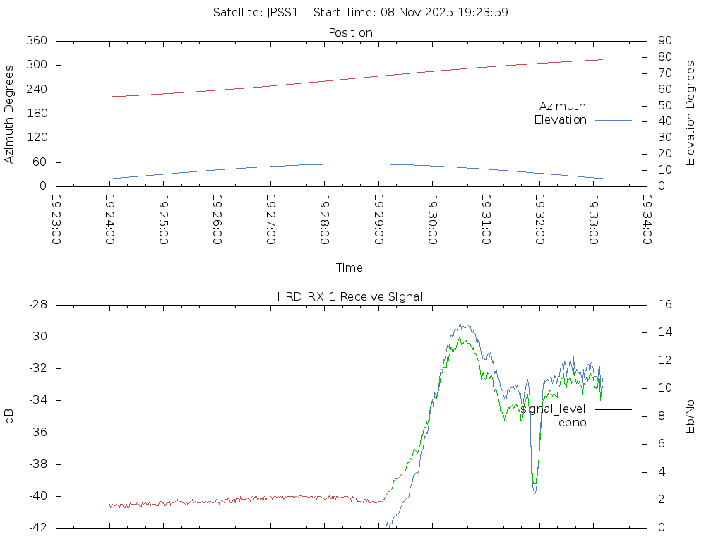The image size is (723, 542).
Task: Click the Position plot title
Action: pyautogui.click(x=350, y=33)
